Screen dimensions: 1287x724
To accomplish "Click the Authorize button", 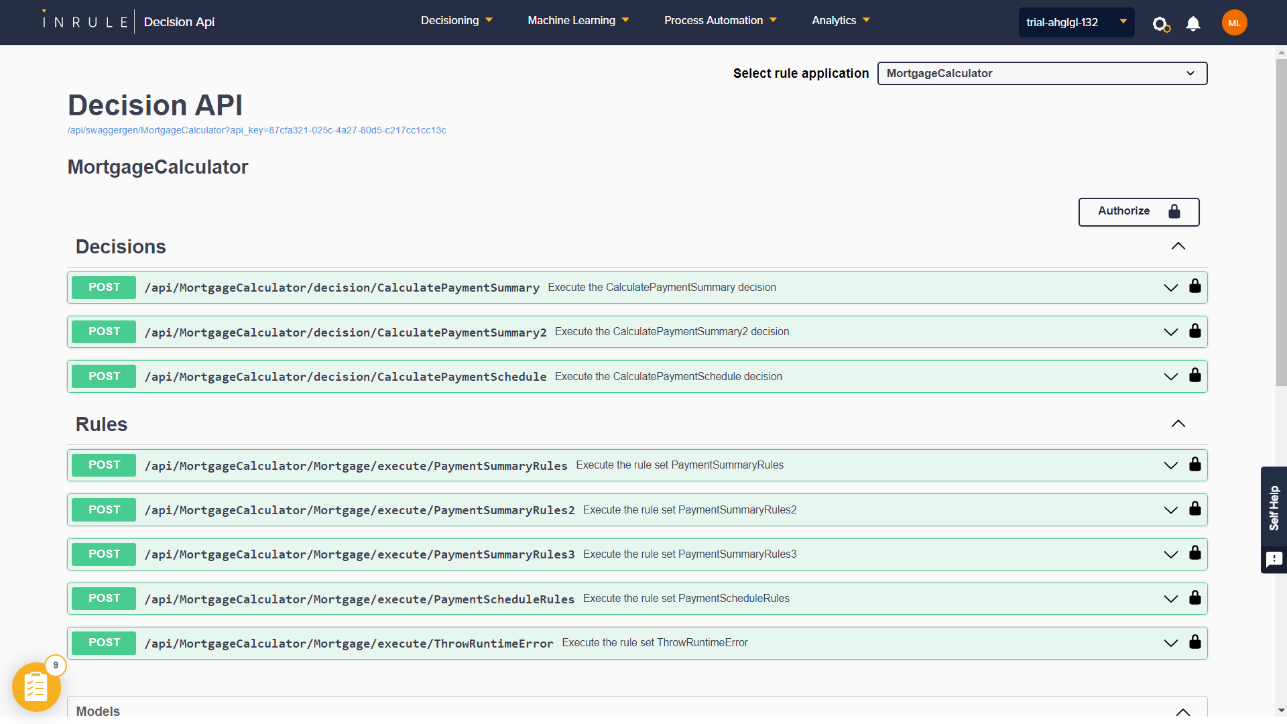I will [x=1138, y=212].
